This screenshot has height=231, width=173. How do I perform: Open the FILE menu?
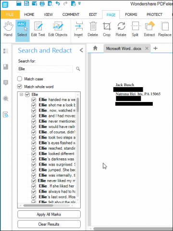[x=10, y=14]
